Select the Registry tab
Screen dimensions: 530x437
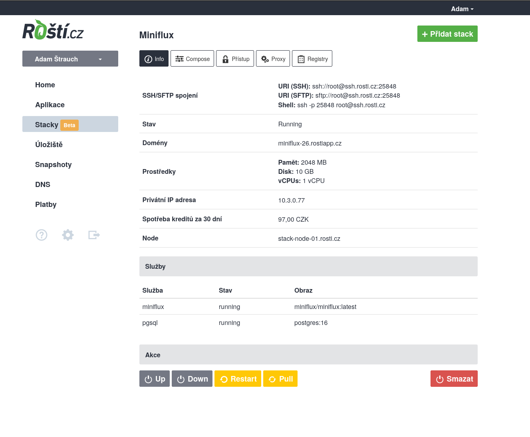pyautogui.click(x=312, y=59)
